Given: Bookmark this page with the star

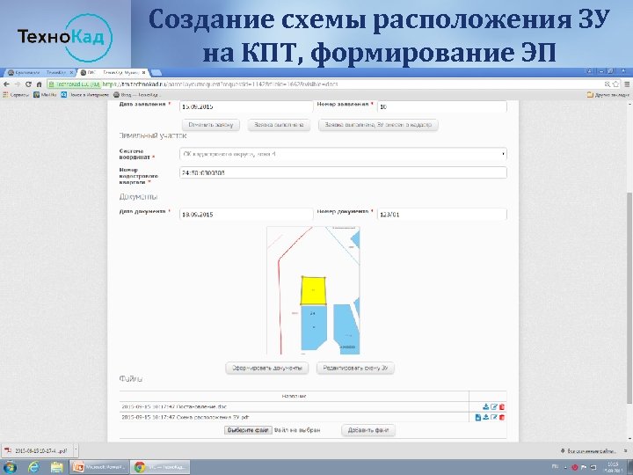Looking at the screenshot, I should (616, 84).
